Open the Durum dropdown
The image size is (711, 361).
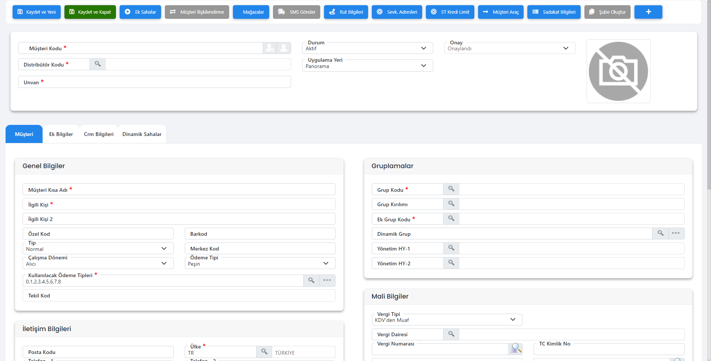click(x=368, y=48)
